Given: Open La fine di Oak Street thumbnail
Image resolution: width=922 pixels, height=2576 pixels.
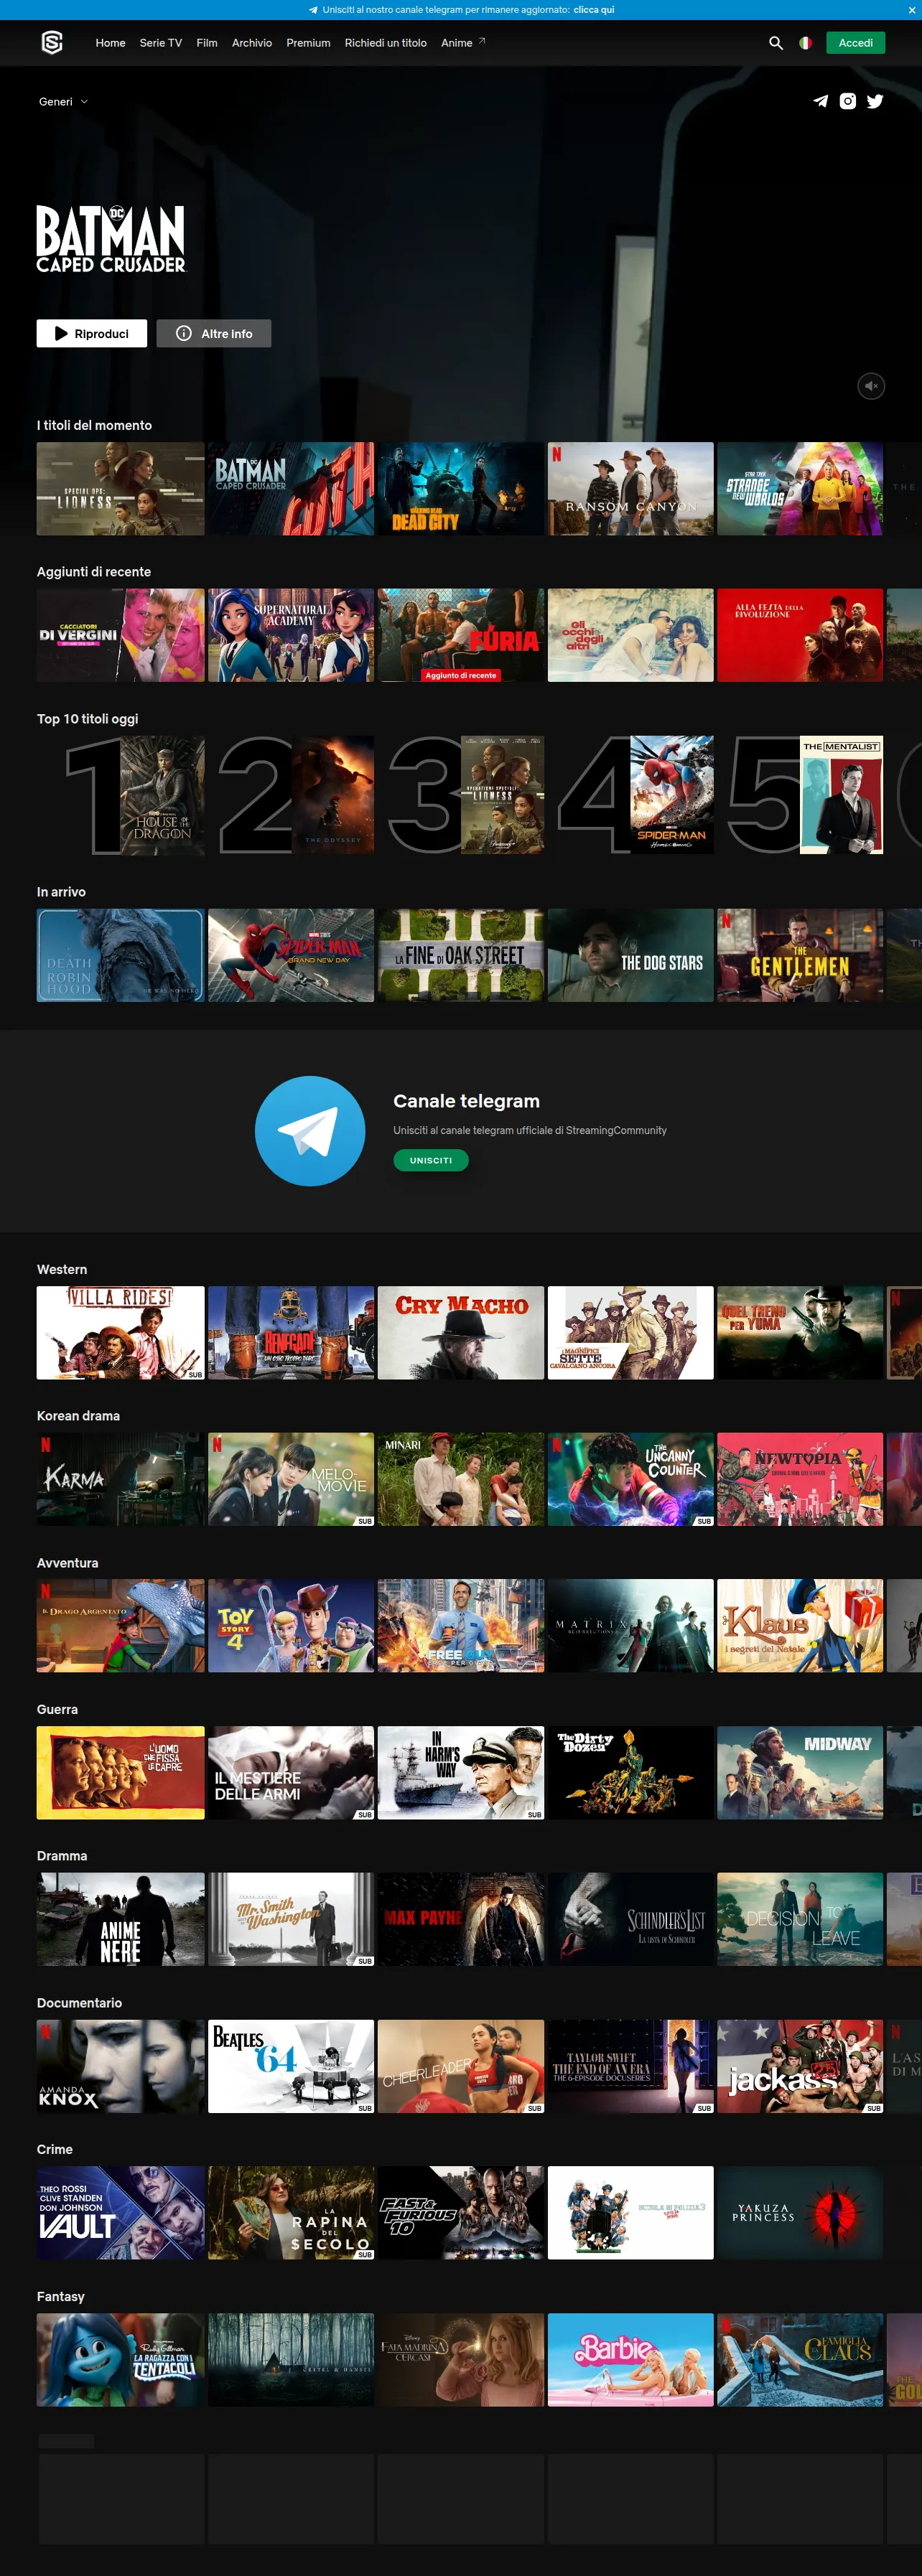Looking at the screenshot, I should 461,955.
